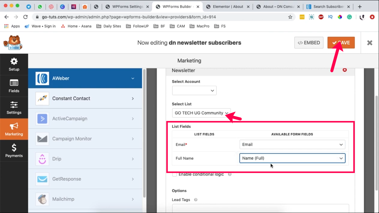Viewport: 379px width, 213px height.
Task: Bookmark this page with the star icon
Action: pyautogui.click(x=290, y=17)
